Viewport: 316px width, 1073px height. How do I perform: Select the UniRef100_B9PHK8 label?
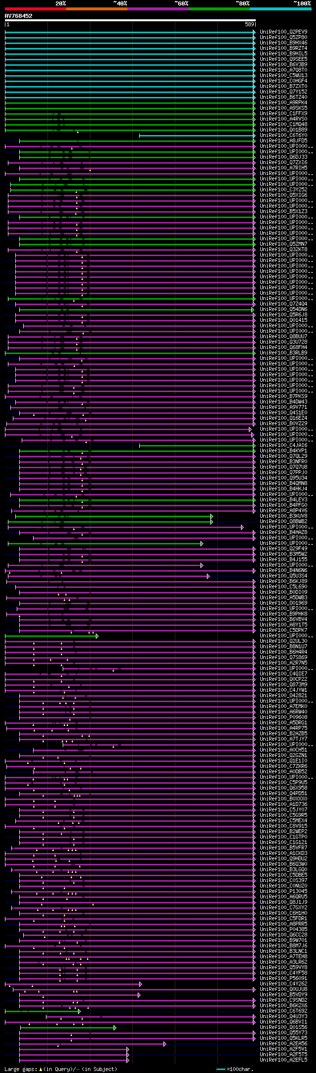283,614
